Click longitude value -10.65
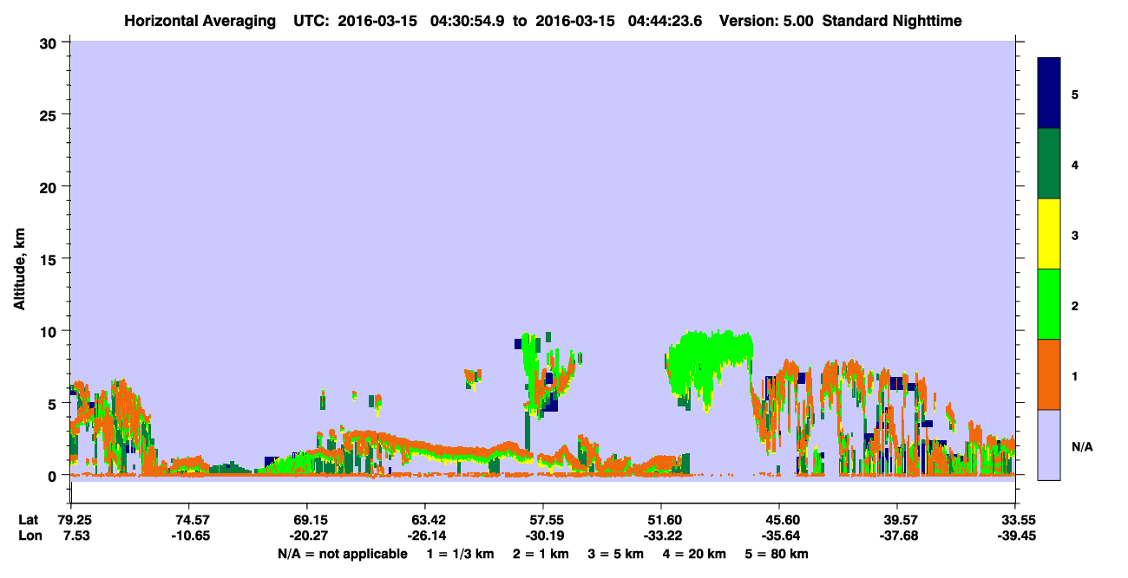 [189, 536]
